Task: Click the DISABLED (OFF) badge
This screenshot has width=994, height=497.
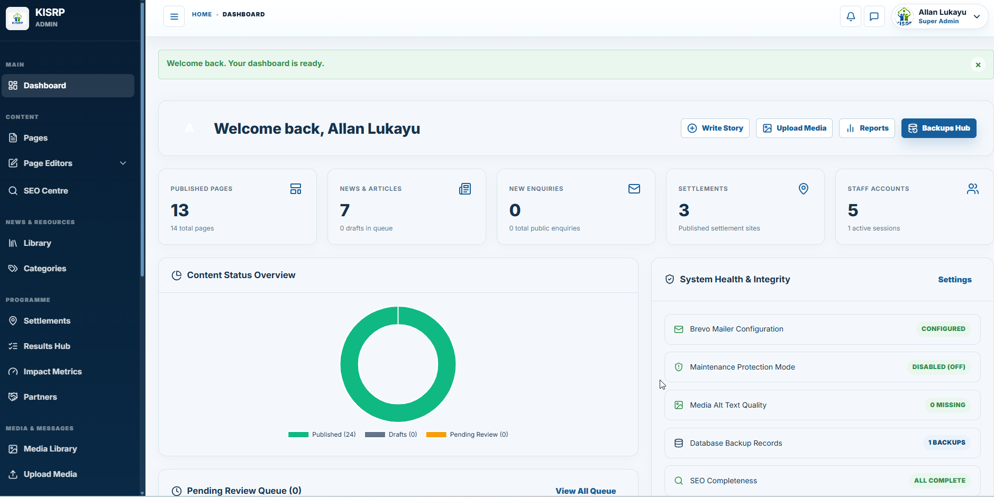Action: [938, 367]
